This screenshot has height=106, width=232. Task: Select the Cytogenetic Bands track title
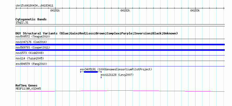[x=31, y=19]
